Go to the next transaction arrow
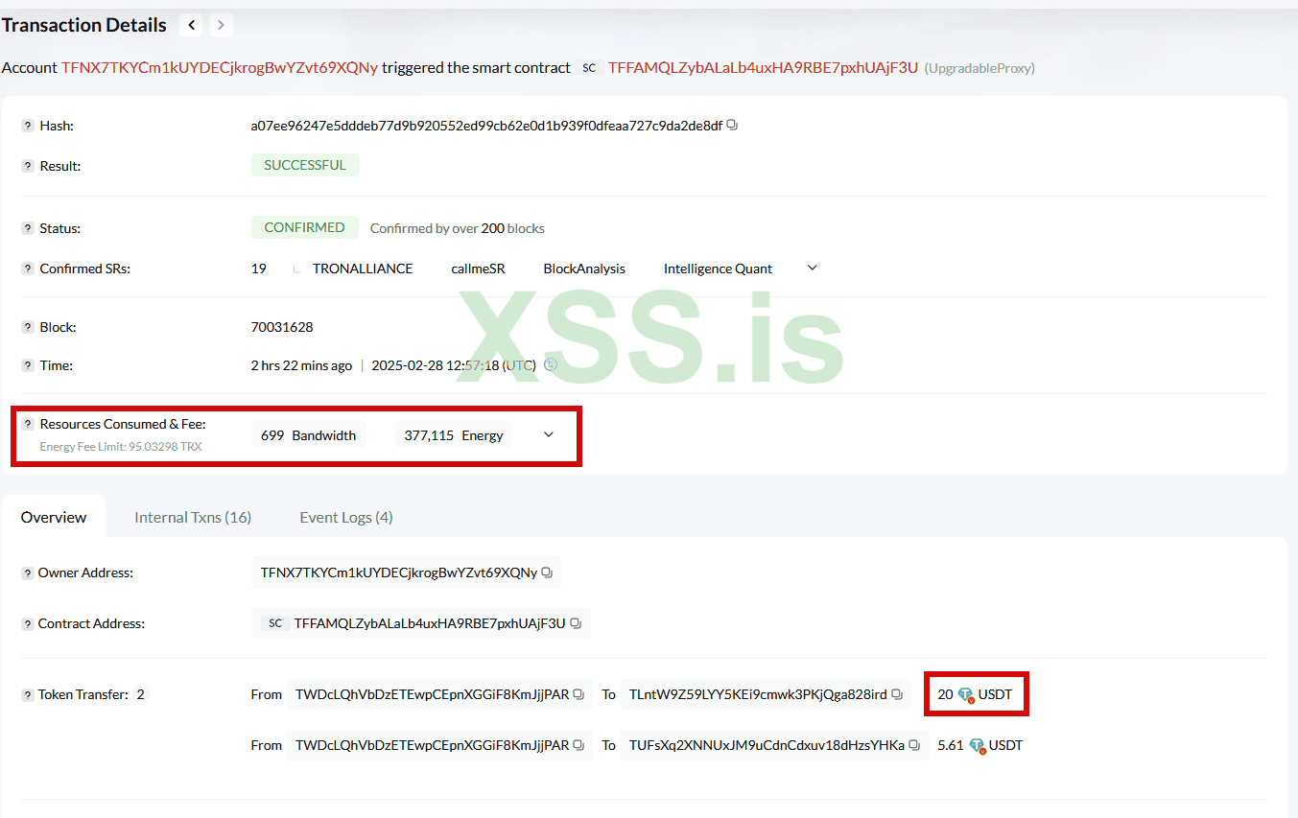 [221, 25]
